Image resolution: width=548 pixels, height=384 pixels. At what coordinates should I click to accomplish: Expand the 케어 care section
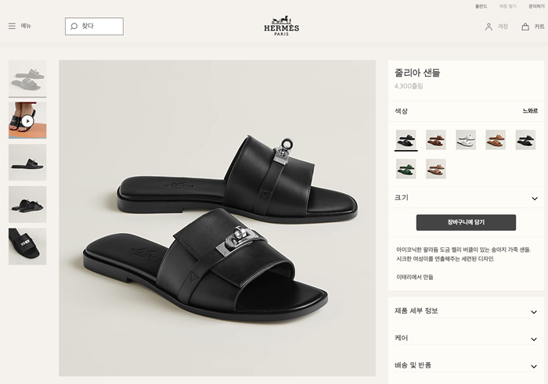466,339
